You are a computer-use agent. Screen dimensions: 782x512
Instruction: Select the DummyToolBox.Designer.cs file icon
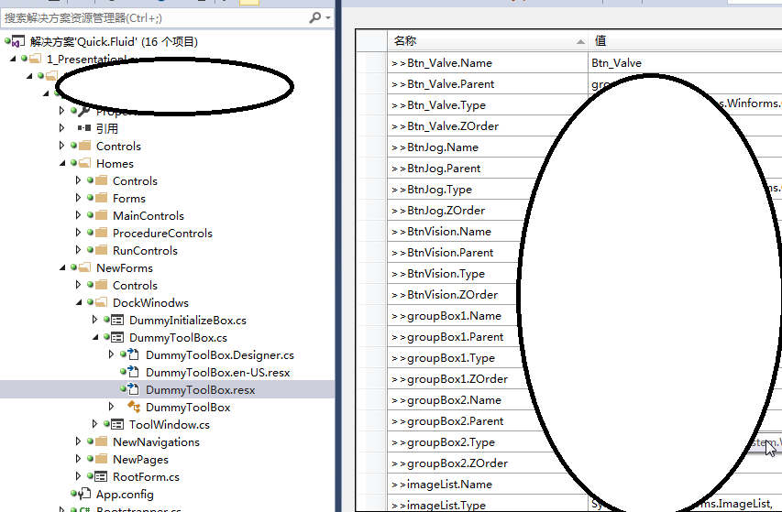133,354
